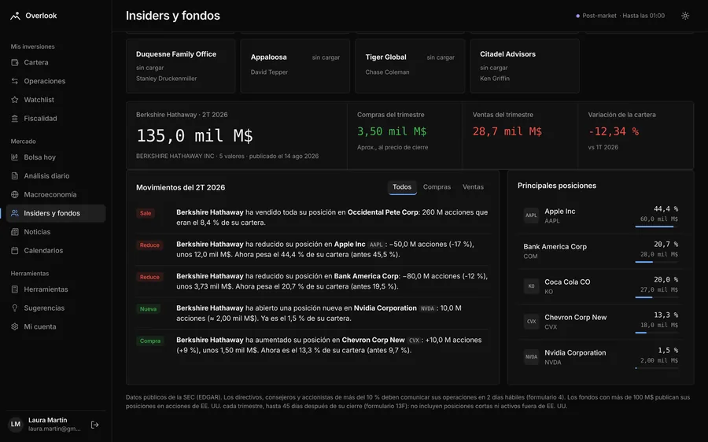
Task: Click the Análisis diario document icon
Action: 15,175
